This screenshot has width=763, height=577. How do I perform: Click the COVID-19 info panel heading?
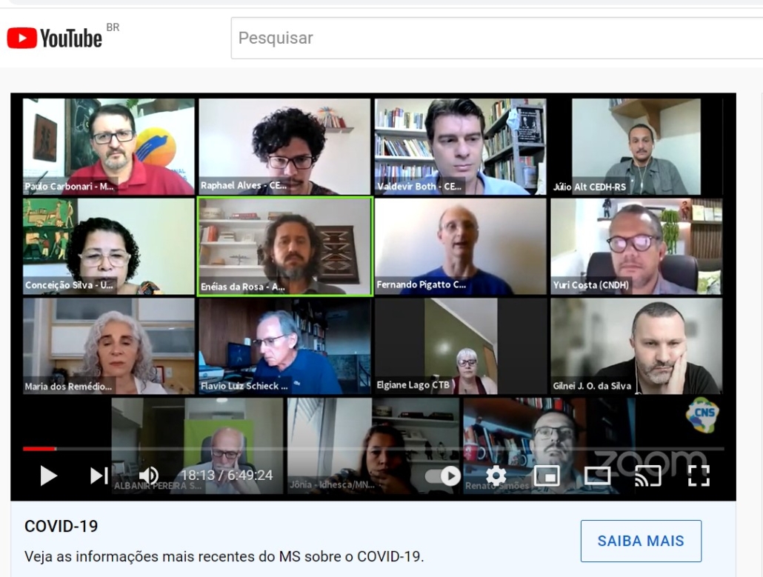click(x=61, y=527)
